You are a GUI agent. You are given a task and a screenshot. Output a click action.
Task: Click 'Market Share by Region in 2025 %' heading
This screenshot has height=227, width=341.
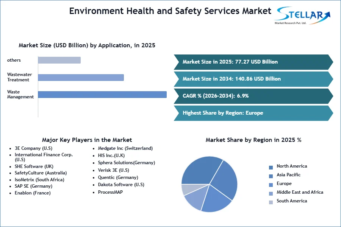pyautogui.click(x=253, y=140)
